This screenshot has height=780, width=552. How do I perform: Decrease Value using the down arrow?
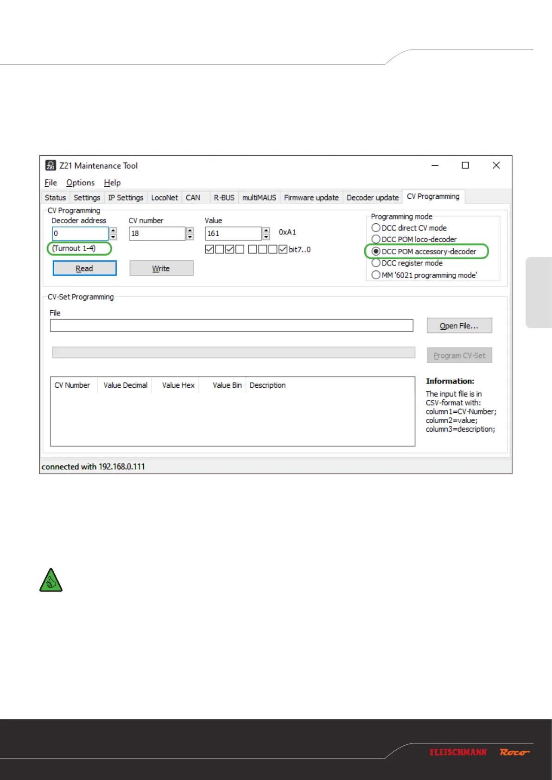click(266, 237)
